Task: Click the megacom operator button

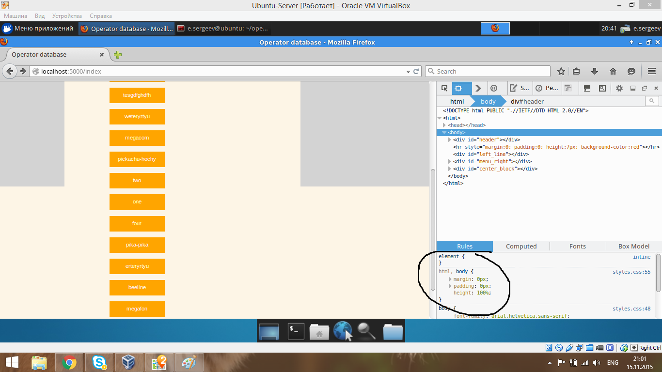Action: point(137,138)
